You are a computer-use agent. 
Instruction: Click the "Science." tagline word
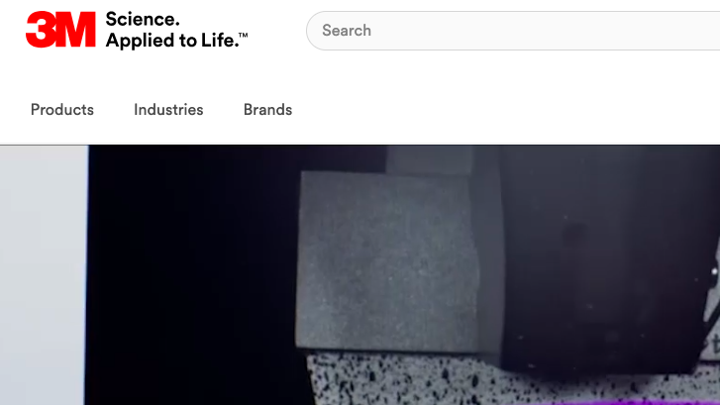pos(143,19)
